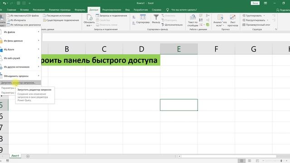Click the ribbon display options icon
The height and width of the screenshot is (163, 290).
(x=266, y=3)
